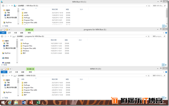This screenshot has height=106, width=169.
Task: Open help in the E: drive window
Action: [166, 33]
